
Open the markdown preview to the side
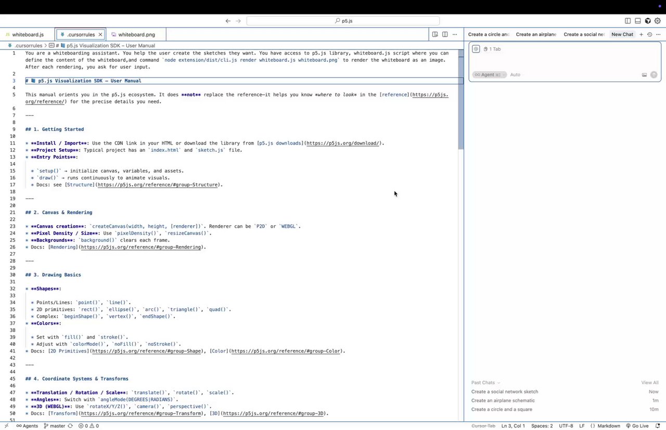pyautogui.click(x=435, y=34)
